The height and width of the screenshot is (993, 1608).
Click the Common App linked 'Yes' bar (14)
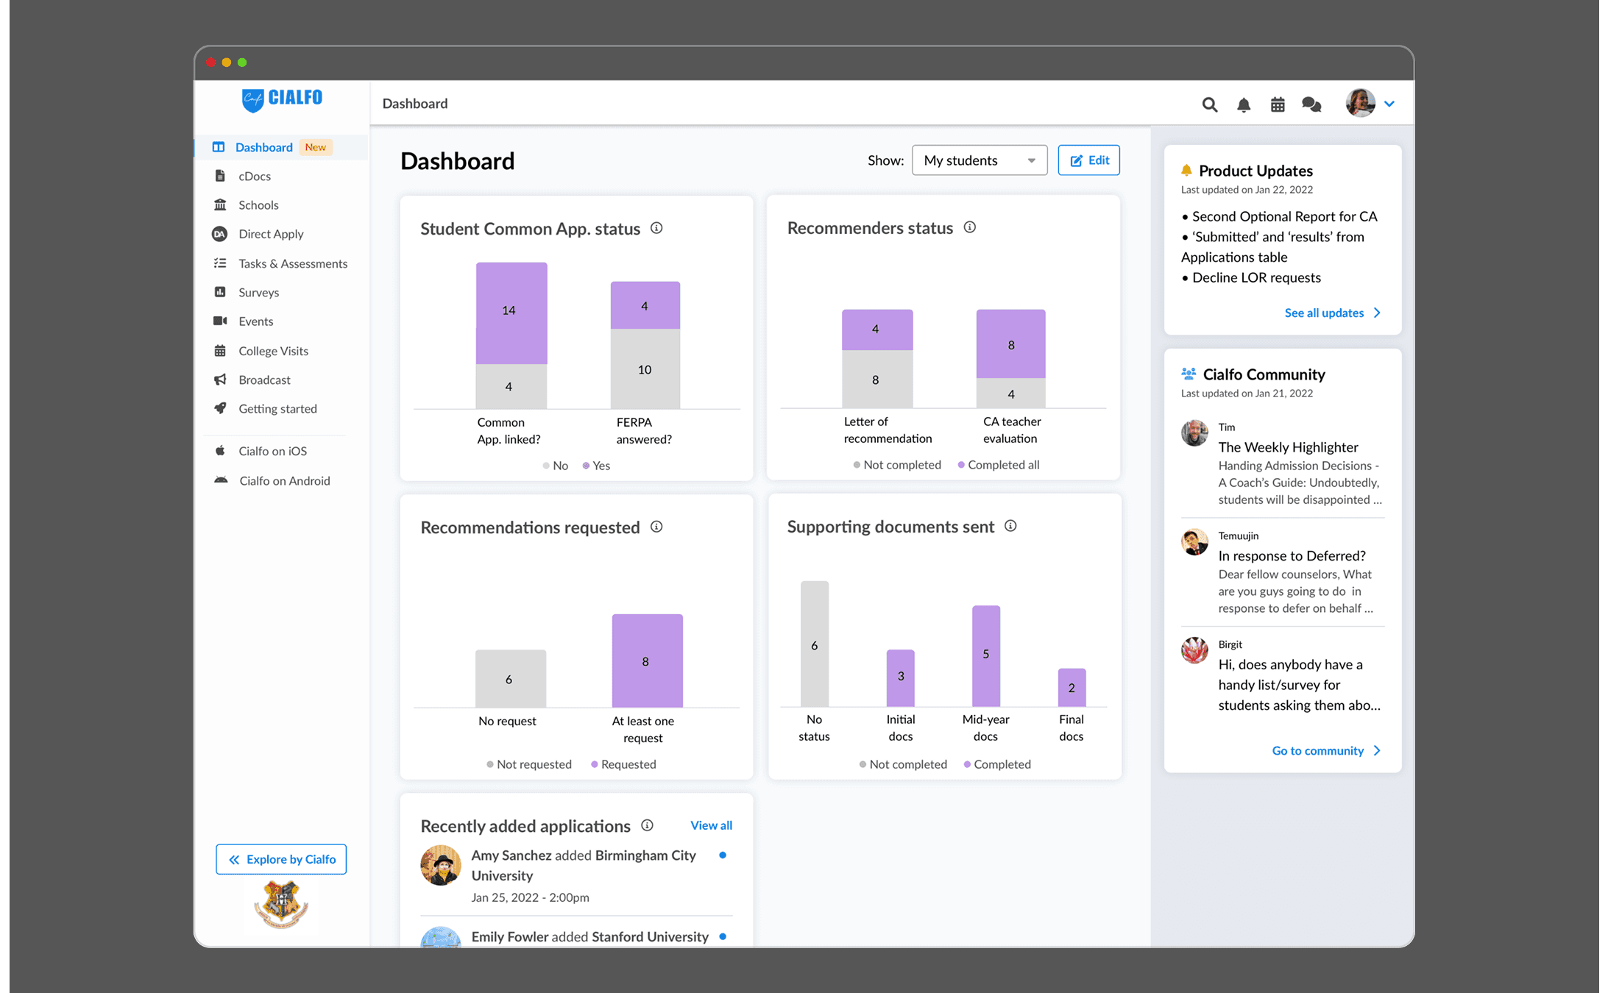tap(511, 313)
